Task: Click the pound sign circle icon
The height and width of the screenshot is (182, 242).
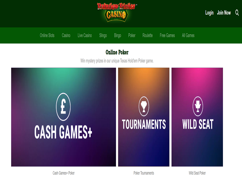Action: tap(63, 107)
